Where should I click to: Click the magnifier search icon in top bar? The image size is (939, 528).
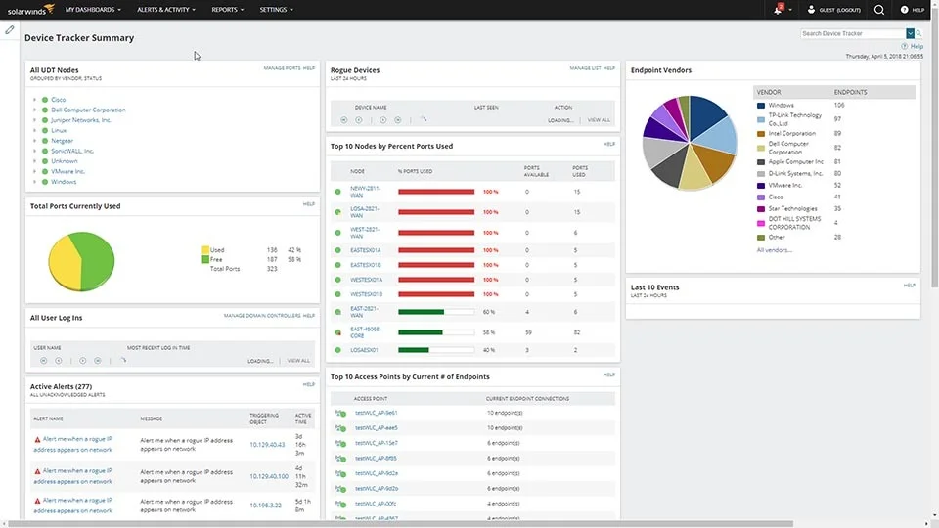point(879,10)
